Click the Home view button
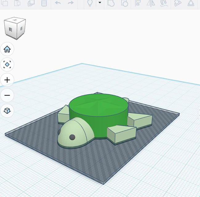The width and height of the screenshot is (200, 197). pyautogui.click(x=7, y=49)
